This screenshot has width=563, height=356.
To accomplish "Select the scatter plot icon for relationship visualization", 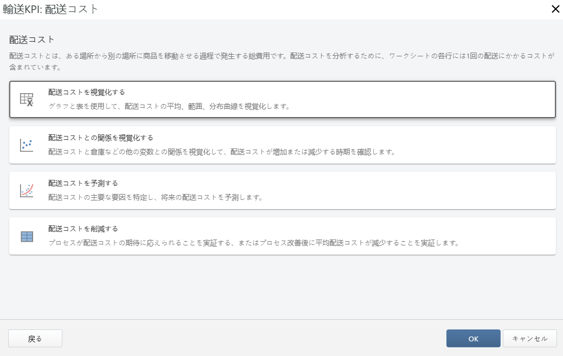I will pos(26,144).
